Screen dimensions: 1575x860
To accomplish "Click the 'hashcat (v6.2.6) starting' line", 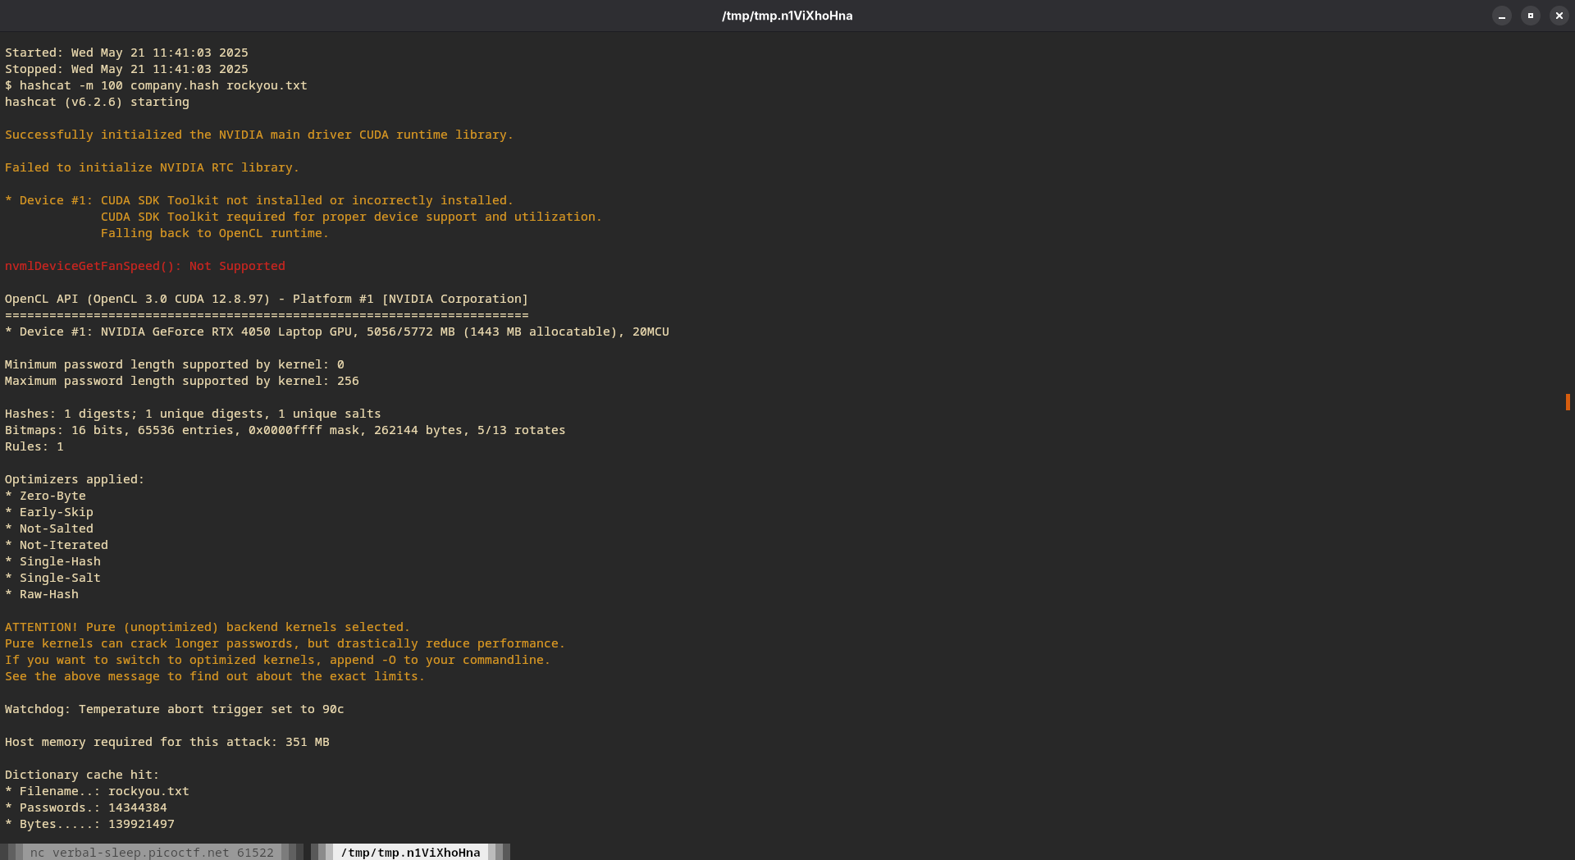I will 97,102.
